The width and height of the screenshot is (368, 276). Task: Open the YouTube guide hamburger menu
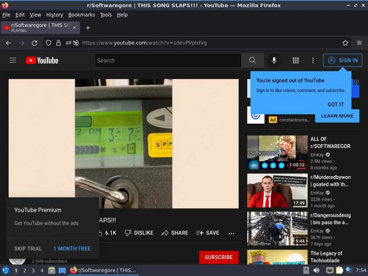[x=13, y=60]
